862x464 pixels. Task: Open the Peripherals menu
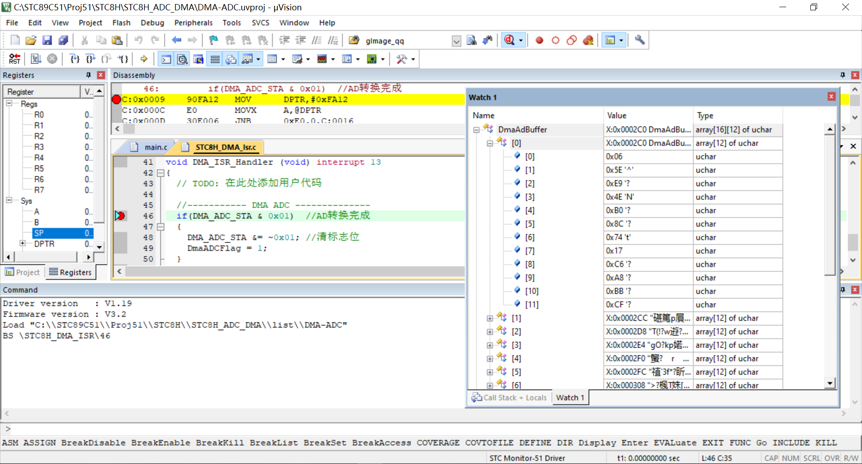pos(194,22)
